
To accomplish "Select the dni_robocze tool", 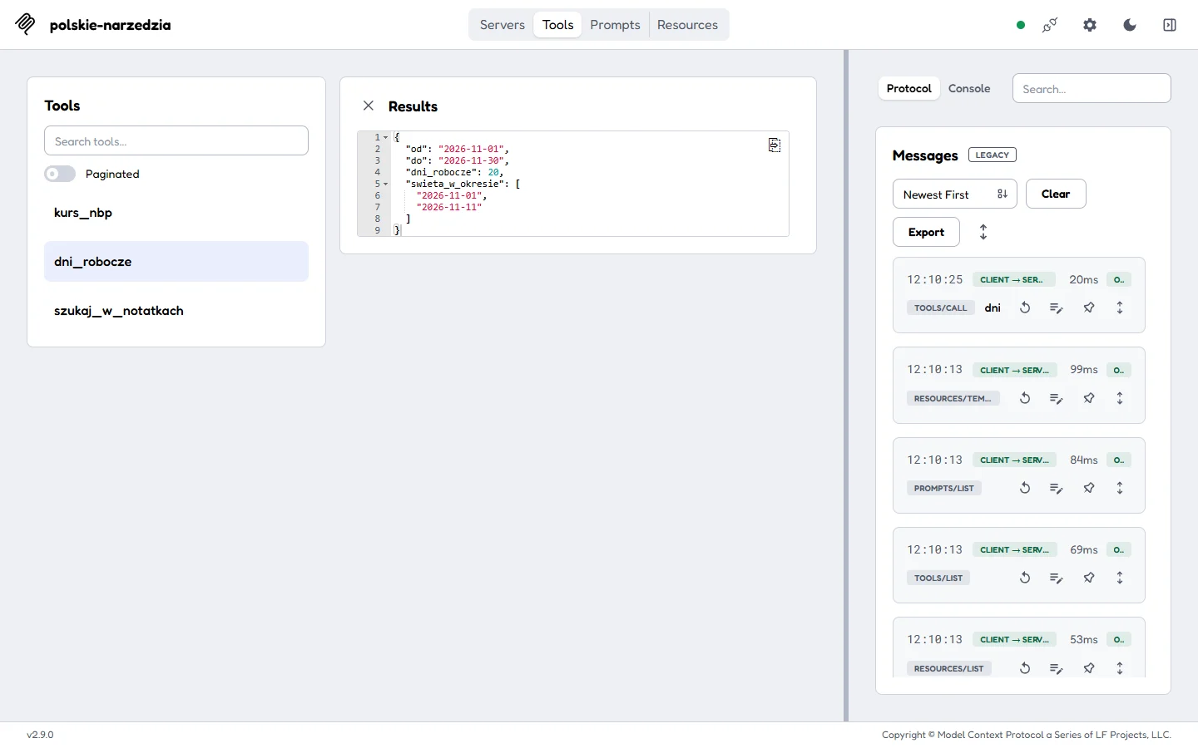I will (x=176, y=262).
